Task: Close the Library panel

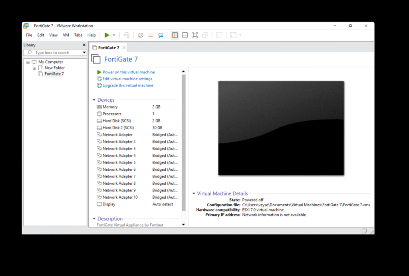Action: (x=84, y=45)
